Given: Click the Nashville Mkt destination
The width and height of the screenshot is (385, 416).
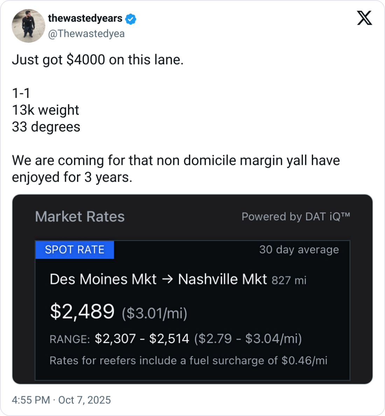Looking at the screenshot, I should [222, 280].
